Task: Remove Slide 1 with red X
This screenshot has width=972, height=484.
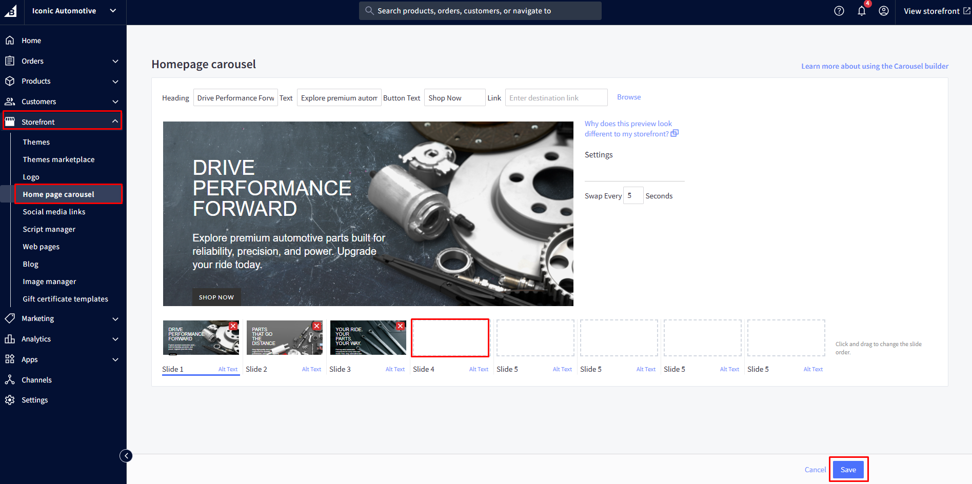Action: pyautogui.click(x=233, y=326)
